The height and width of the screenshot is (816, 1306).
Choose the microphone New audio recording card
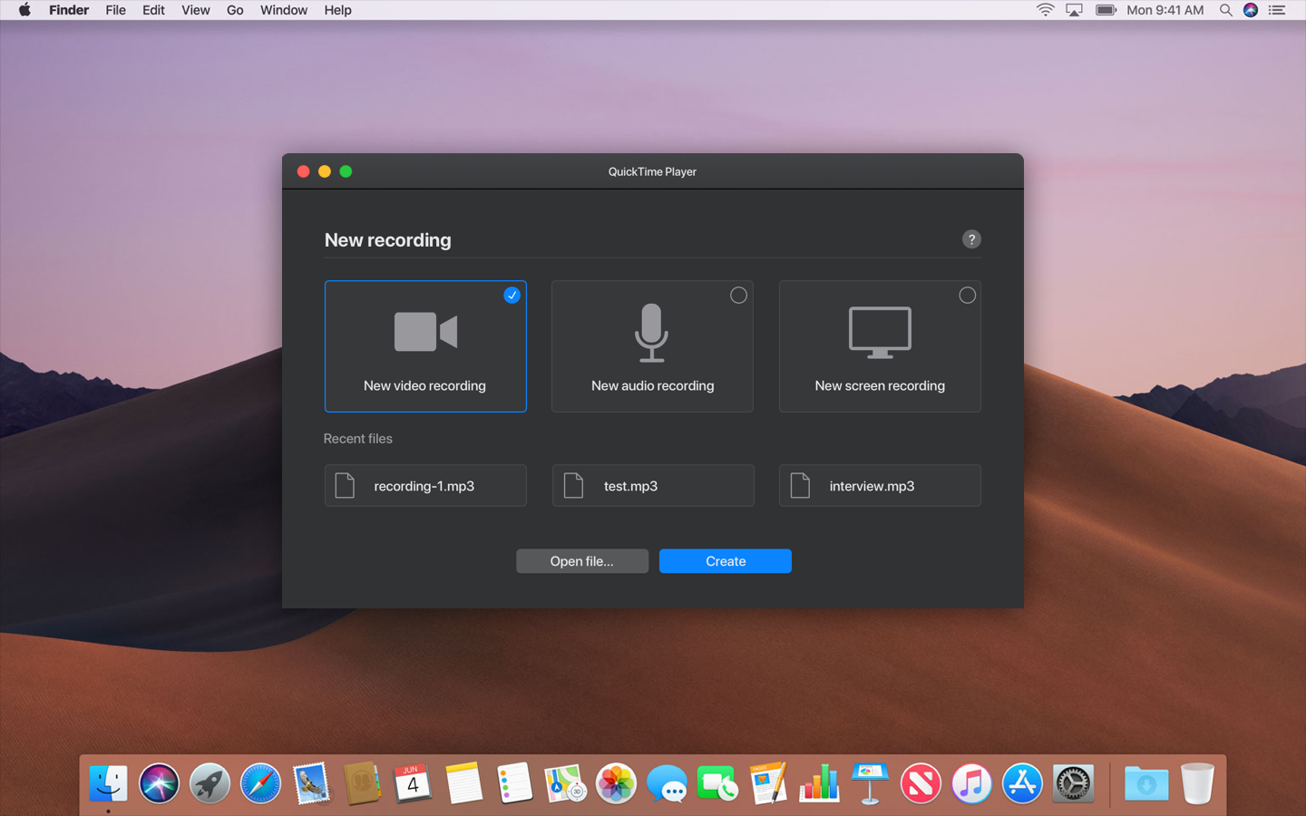pos(652,346)
